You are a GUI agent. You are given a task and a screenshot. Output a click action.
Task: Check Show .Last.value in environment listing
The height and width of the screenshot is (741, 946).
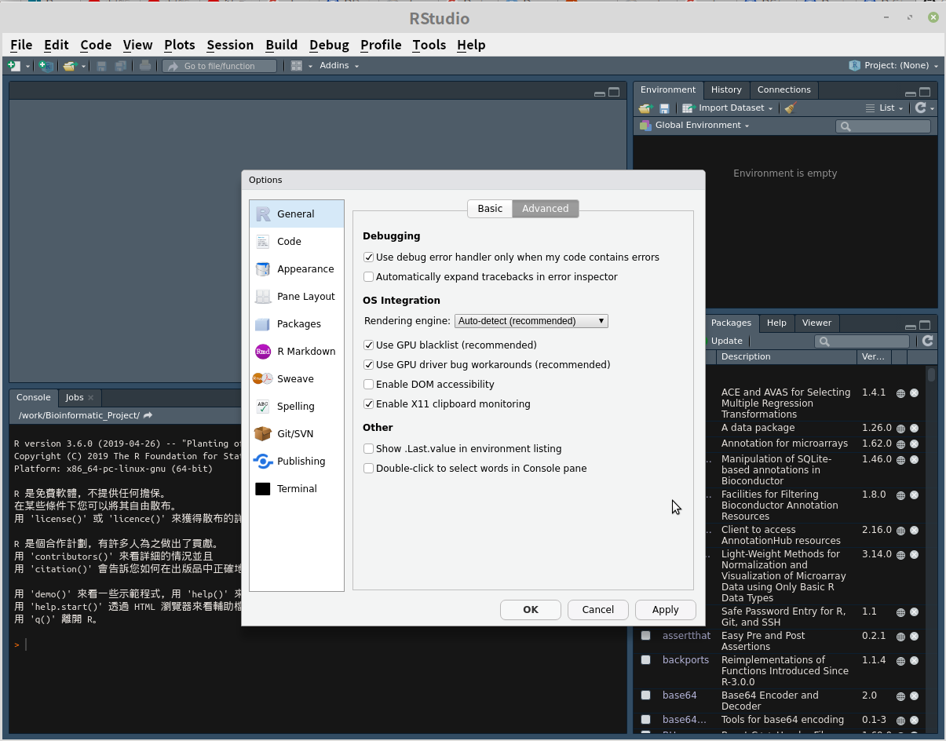368,448
